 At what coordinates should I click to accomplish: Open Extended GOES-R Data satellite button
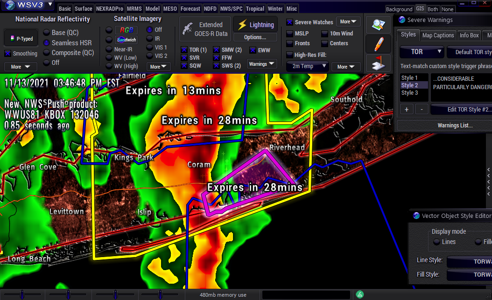point(205,29)
